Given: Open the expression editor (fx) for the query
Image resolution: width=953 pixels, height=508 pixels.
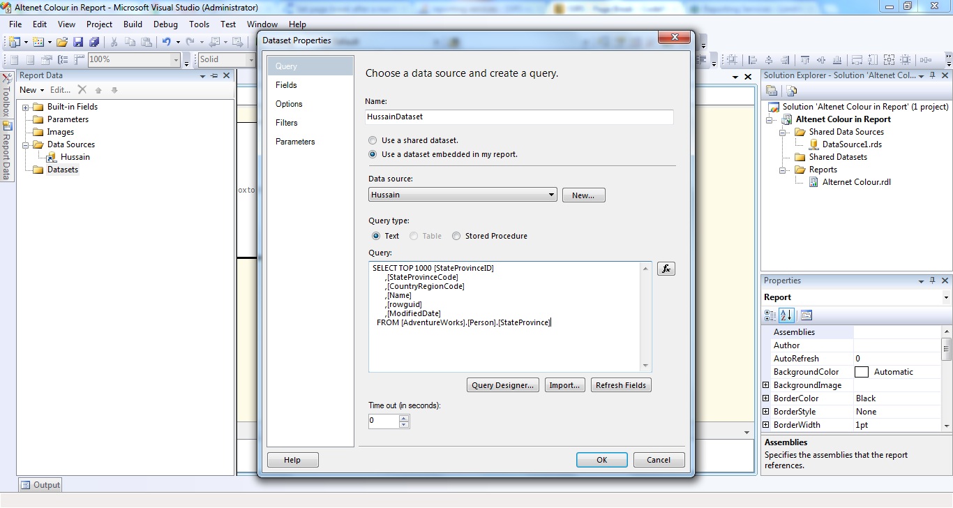Looking at the screenshot, I should (x=666, y=268).
